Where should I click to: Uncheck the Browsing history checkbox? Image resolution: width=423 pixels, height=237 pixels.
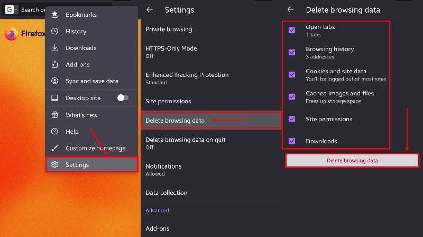pos(292,53)
